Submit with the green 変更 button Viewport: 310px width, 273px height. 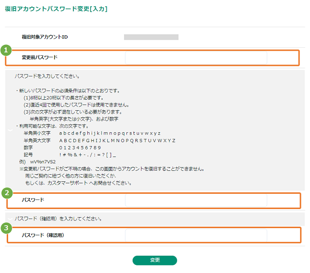155,260
